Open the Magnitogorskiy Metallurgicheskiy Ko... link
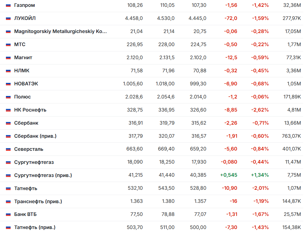Viewport: 306px width, 234px height. [60, 31]
